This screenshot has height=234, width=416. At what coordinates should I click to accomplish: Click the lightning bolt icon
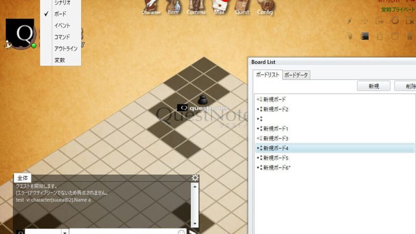pos(349,21)
